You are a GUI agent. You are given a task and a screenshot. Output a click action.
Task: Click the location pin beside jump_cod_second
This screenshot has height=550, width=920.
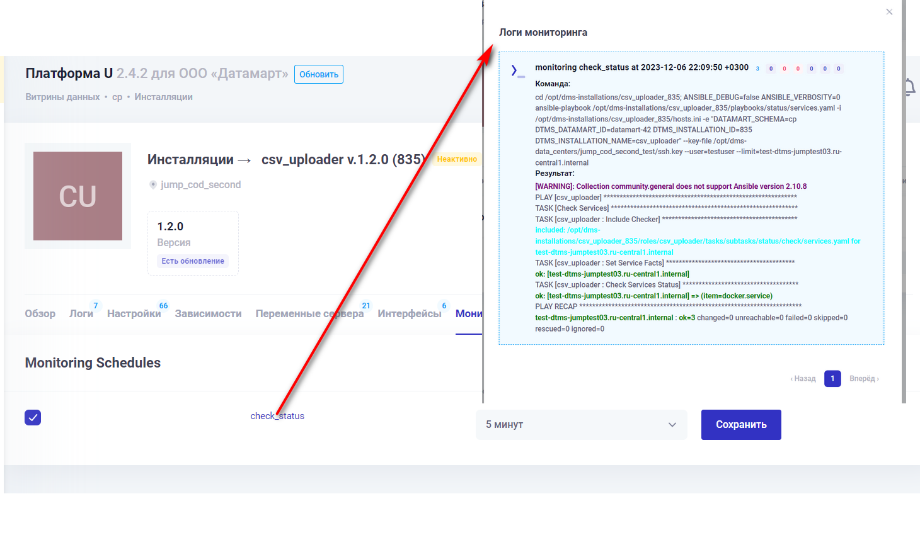pyautogui.click(x=152, y=185)
